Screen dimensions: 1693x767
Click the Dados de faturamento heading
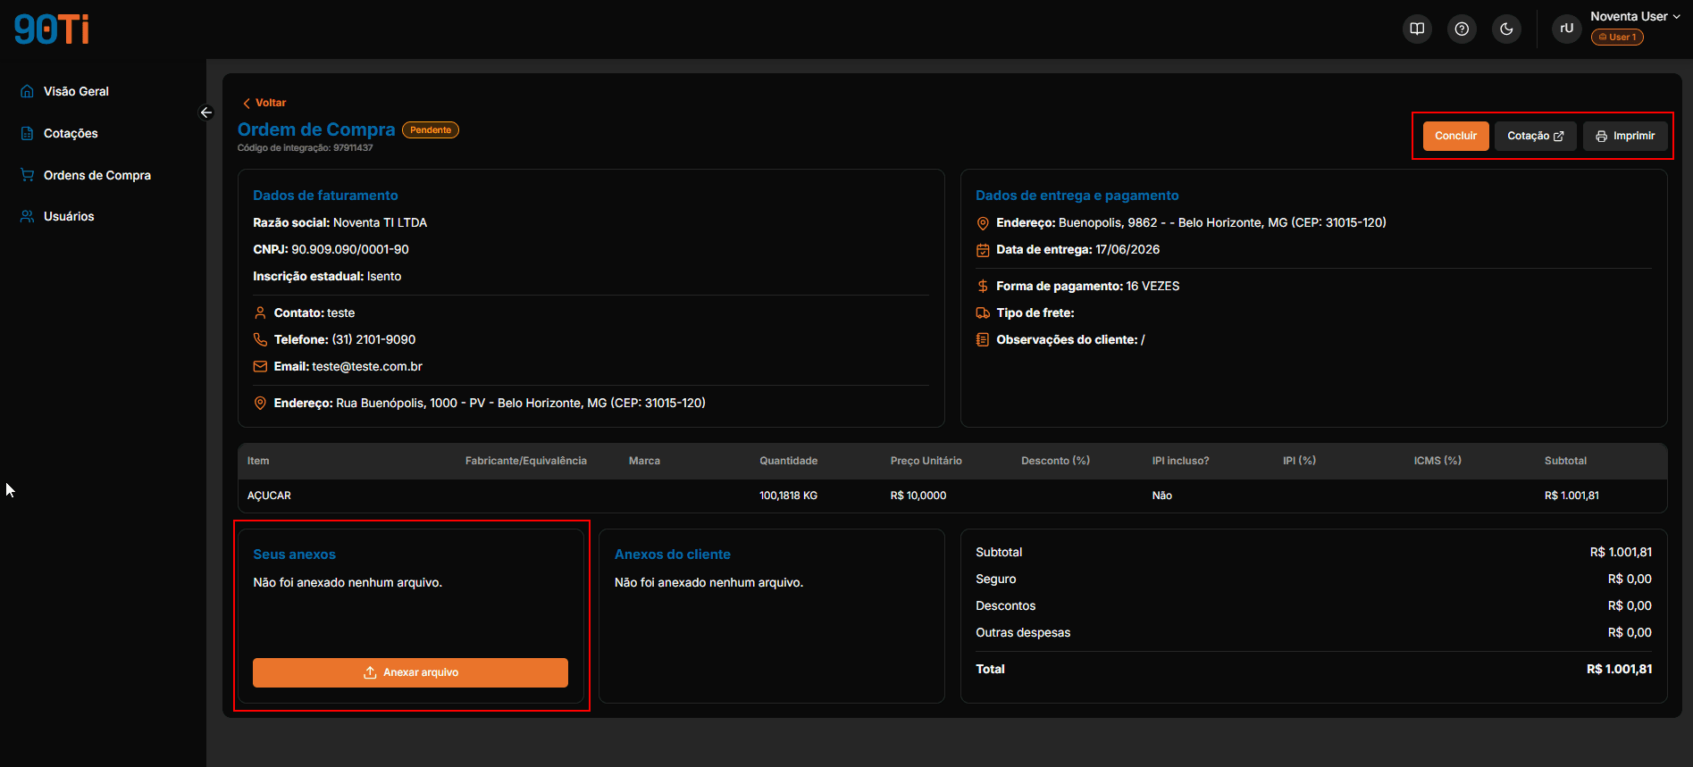point(325,196)
